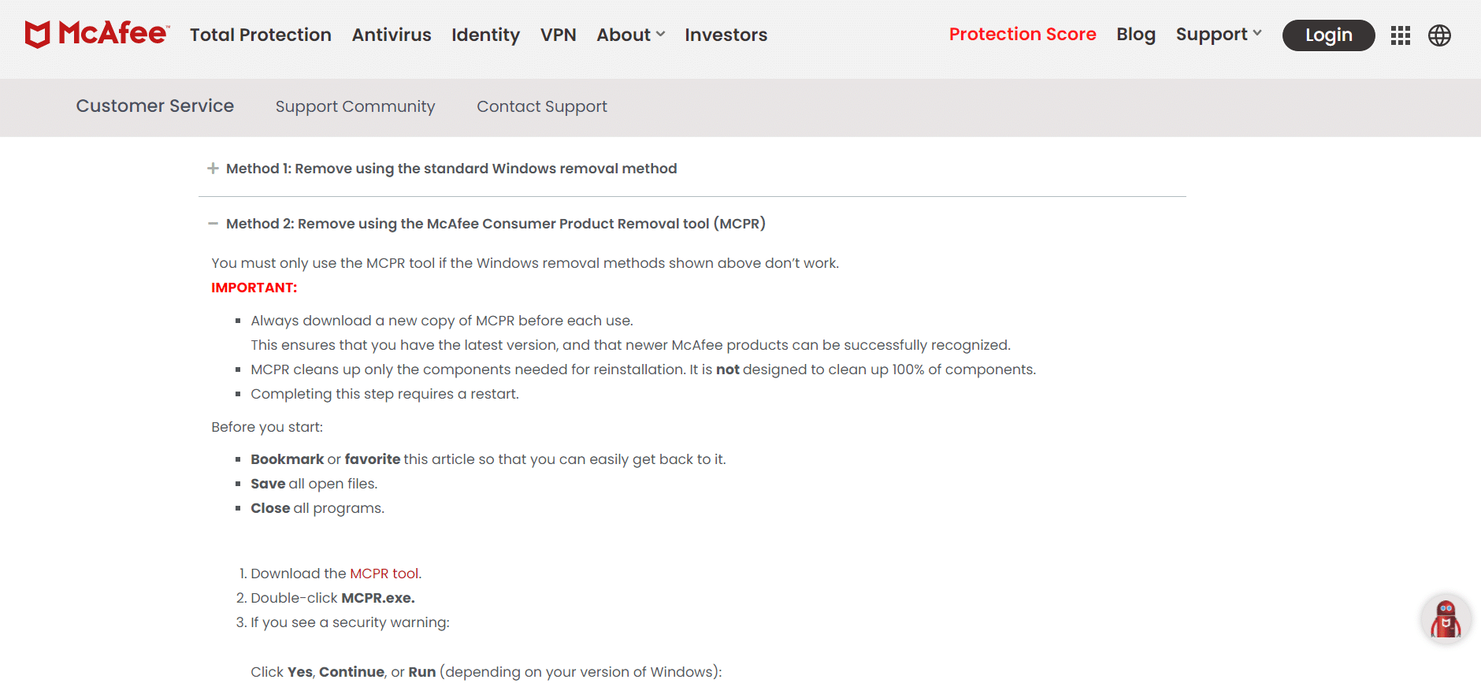
Task: Open the Contact Support tab
Action: pyautogui.click(x=542, y=106)
